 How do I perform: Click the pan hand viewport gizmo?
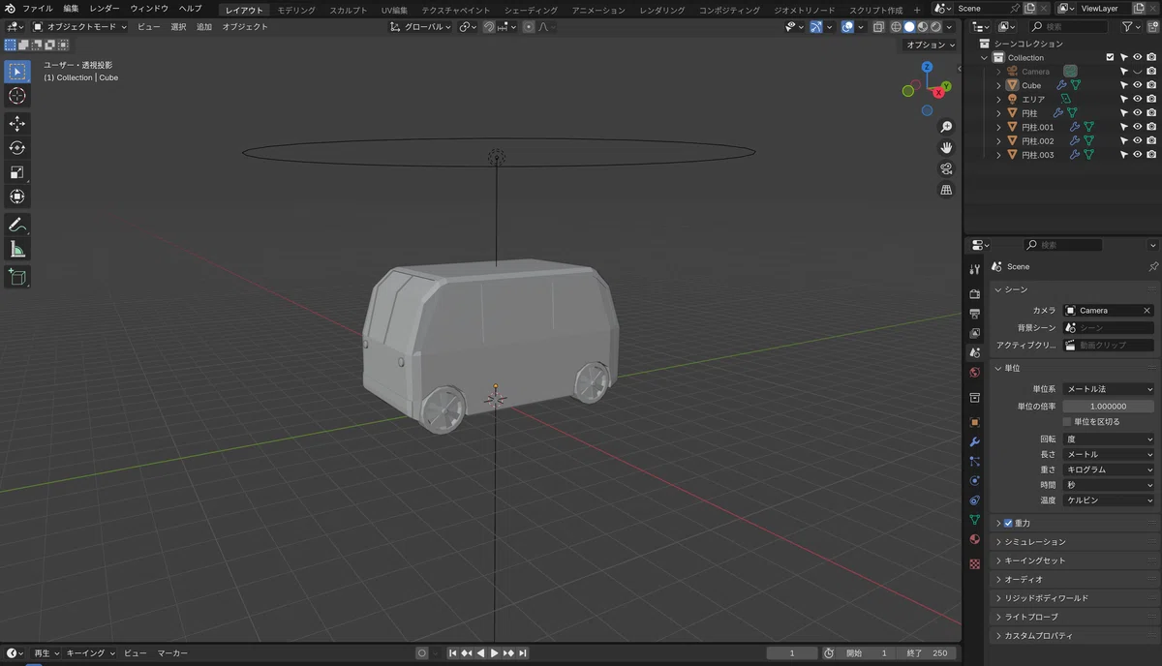pos(946,147)
